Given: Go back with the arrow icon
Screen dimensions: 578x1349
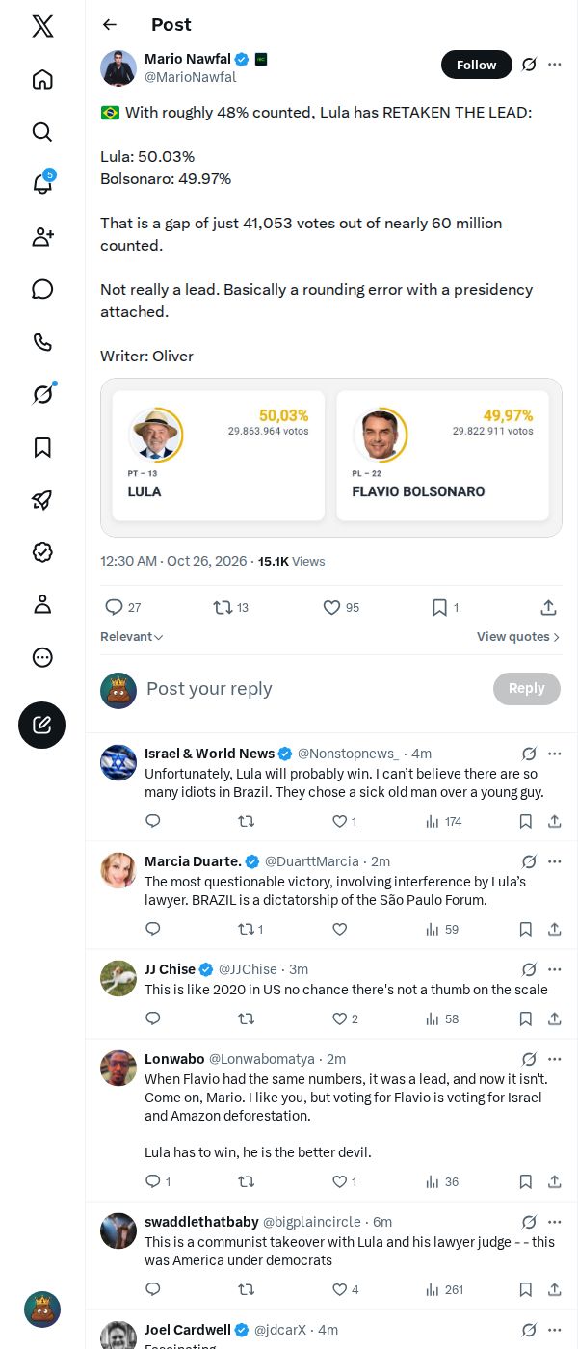Looking at the screenshot, I should 110,25.
